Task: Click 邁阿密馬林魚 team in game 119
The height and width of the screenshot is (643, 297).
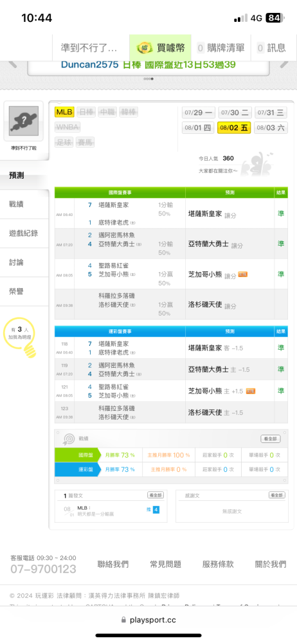Action: (116, 365)
